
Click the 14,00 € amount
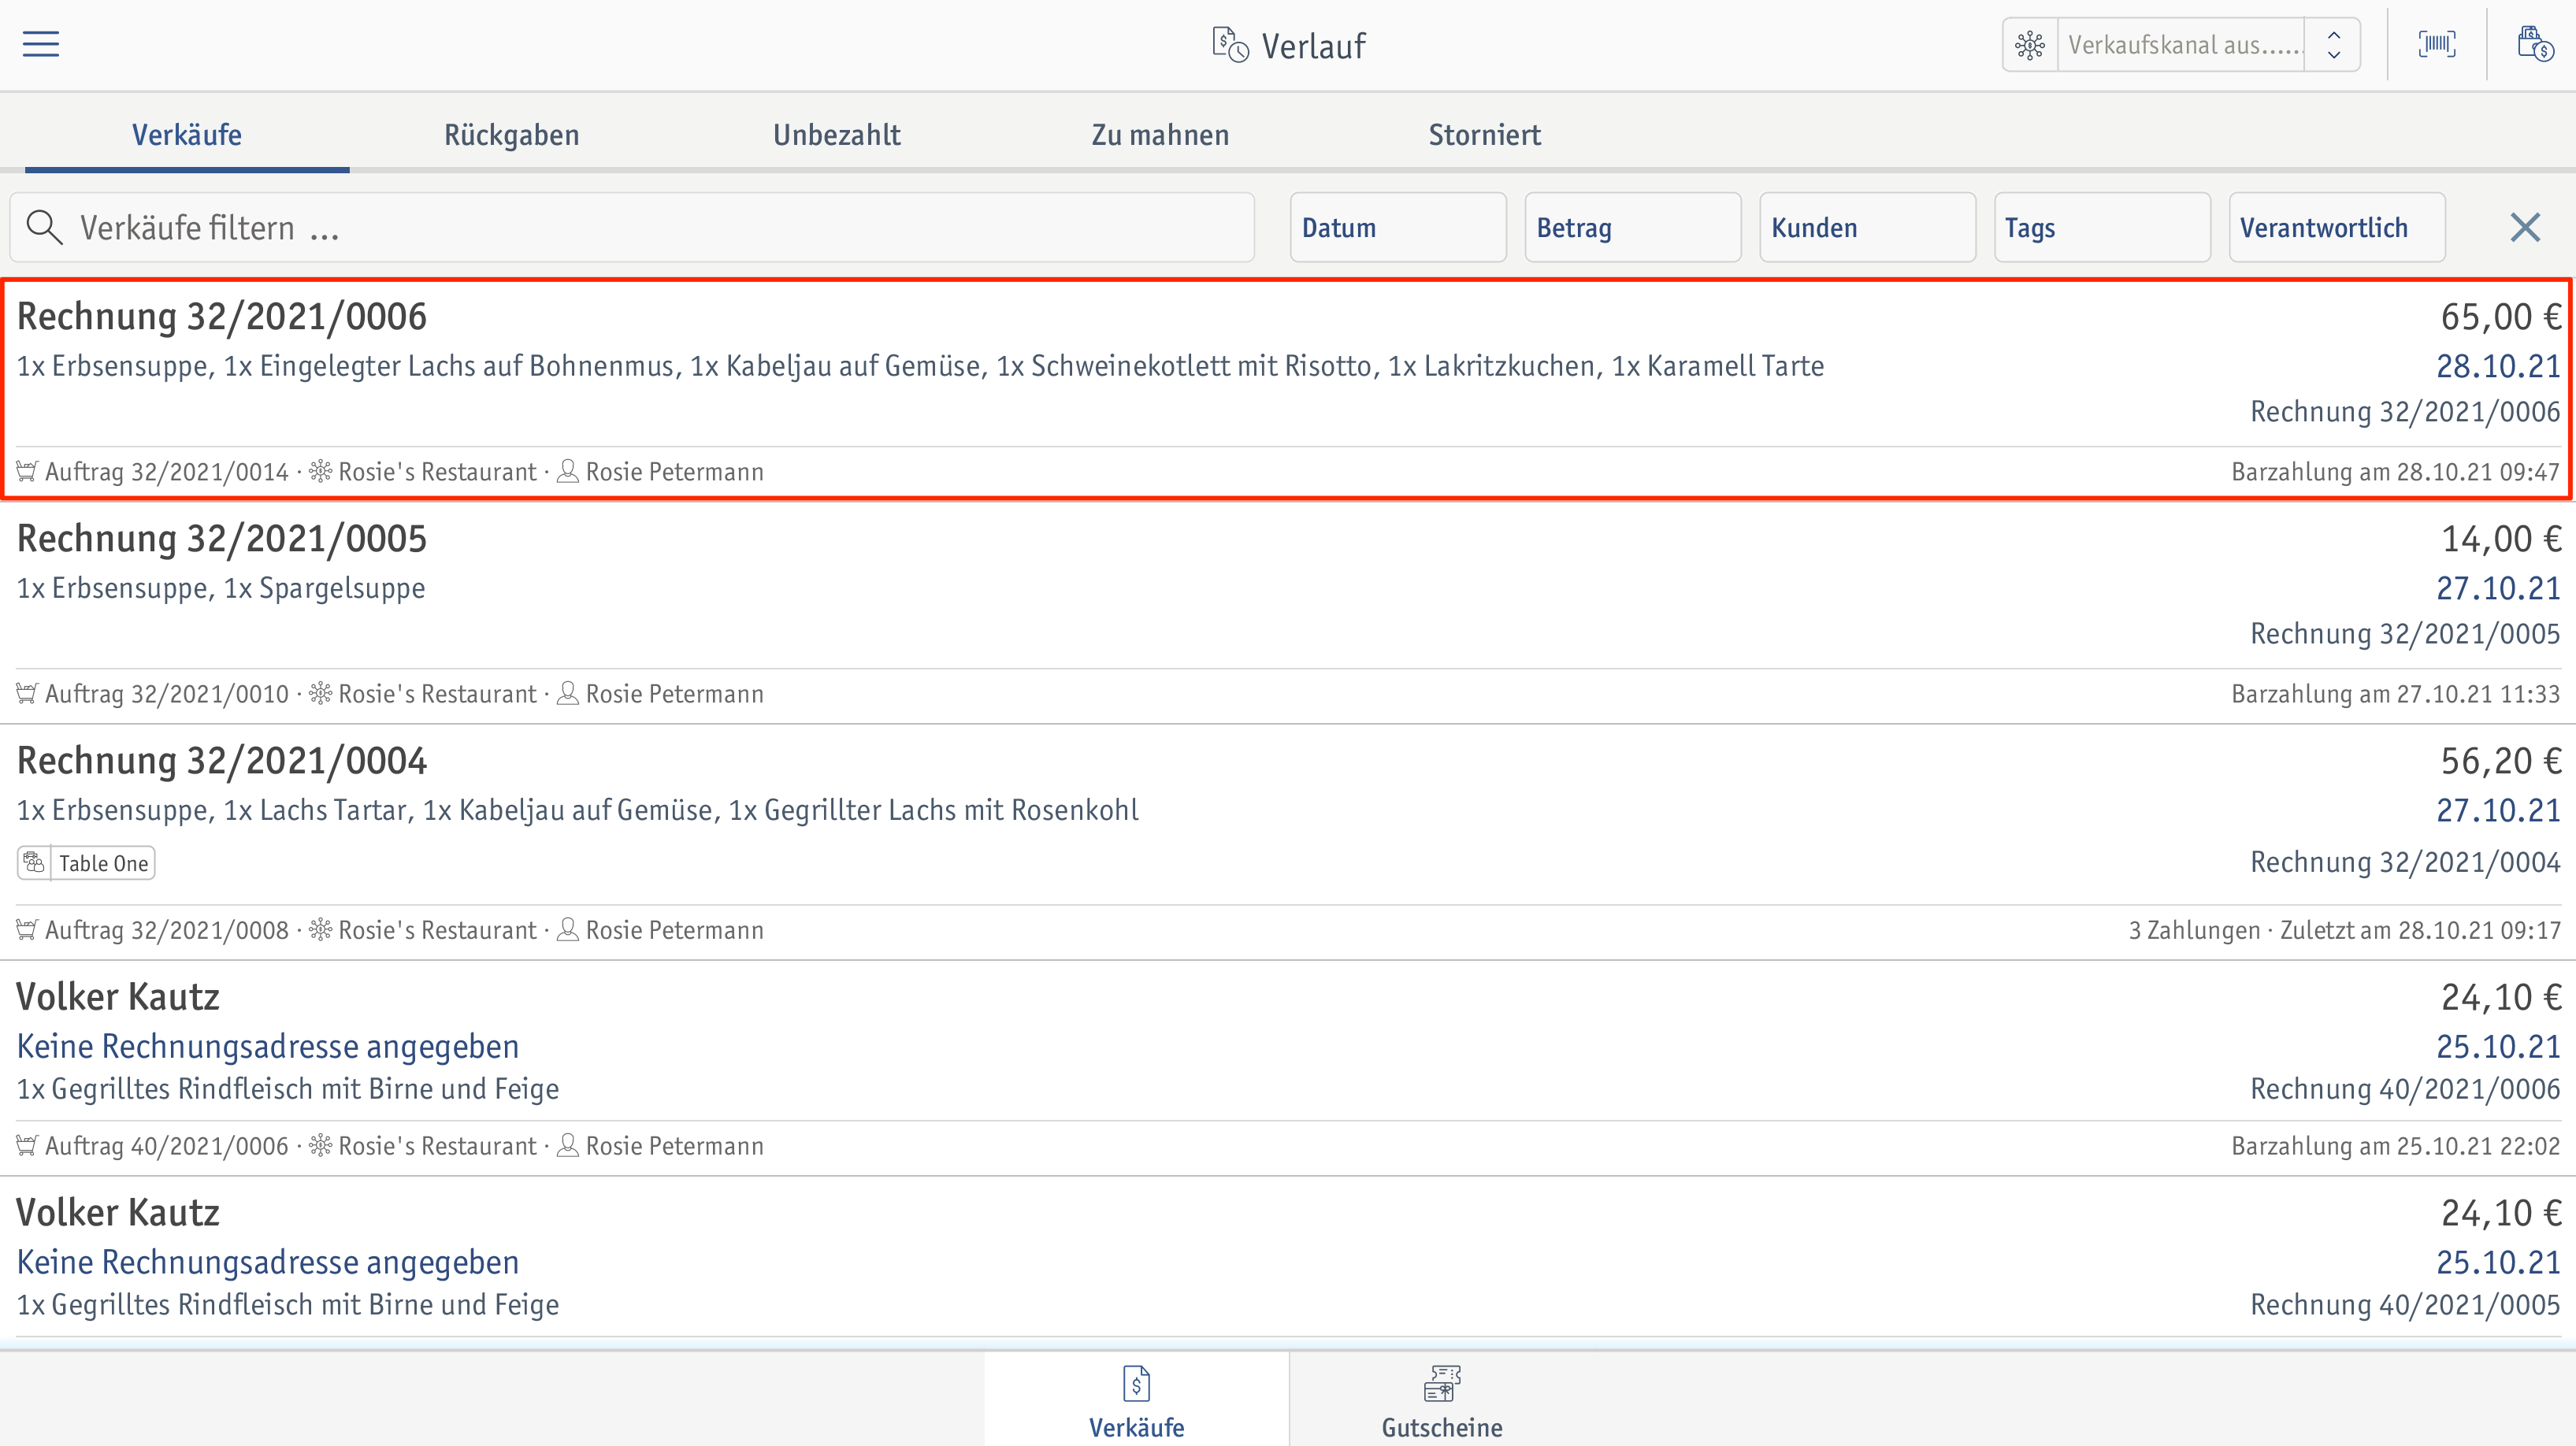coord(2500,539)
